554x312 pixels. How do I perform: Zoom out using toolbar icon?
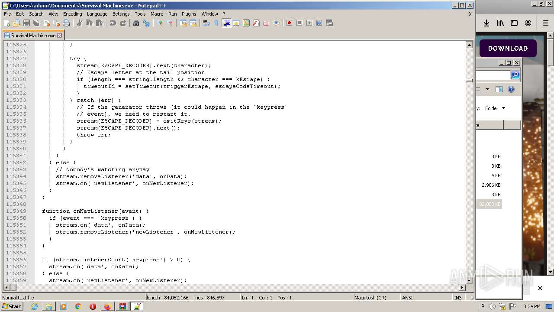pyautogui.click(x=170, y=23)
